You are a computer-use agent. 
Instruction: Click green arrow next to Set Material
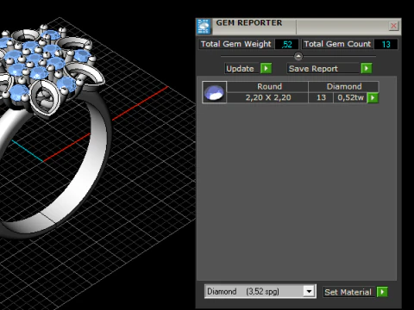pyautogui.click(x=382, y=292)
